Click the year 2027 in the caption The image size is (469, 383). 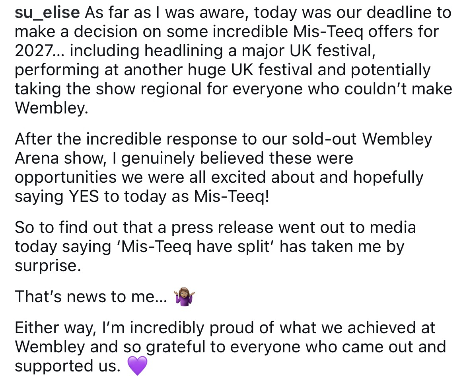pyautogui.click(x=34, y=51)
